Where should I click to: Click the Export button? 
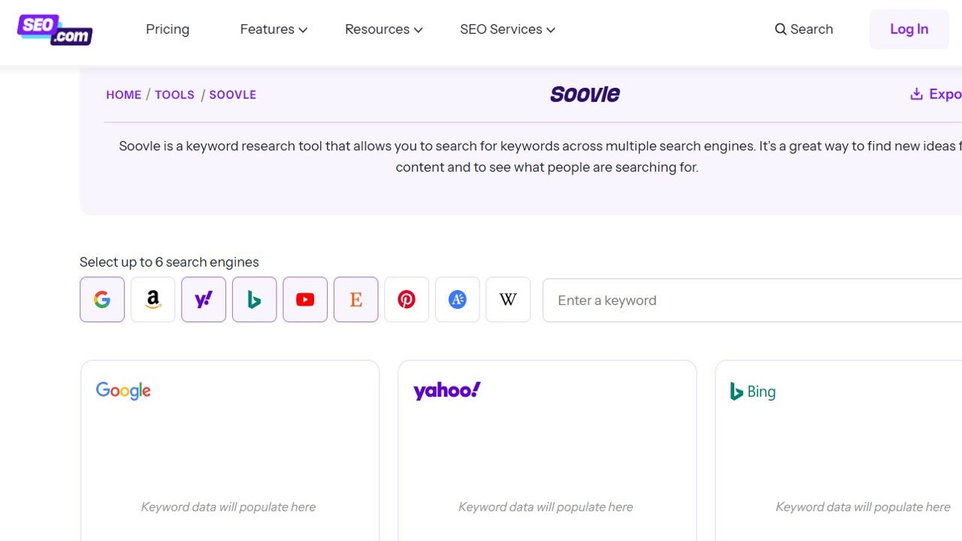[x=936, y=94]
